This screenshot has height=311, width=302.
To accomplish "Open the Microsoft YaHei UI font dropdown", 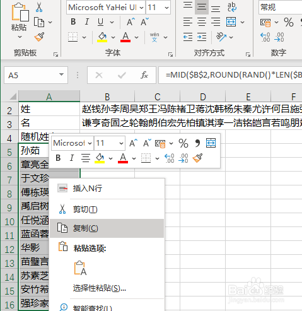I will point(142,8).
